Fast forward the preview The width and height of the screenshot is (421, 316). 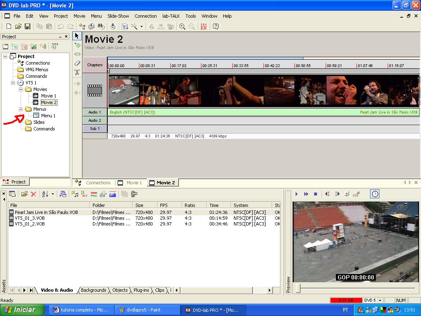(x=306, y=194)
